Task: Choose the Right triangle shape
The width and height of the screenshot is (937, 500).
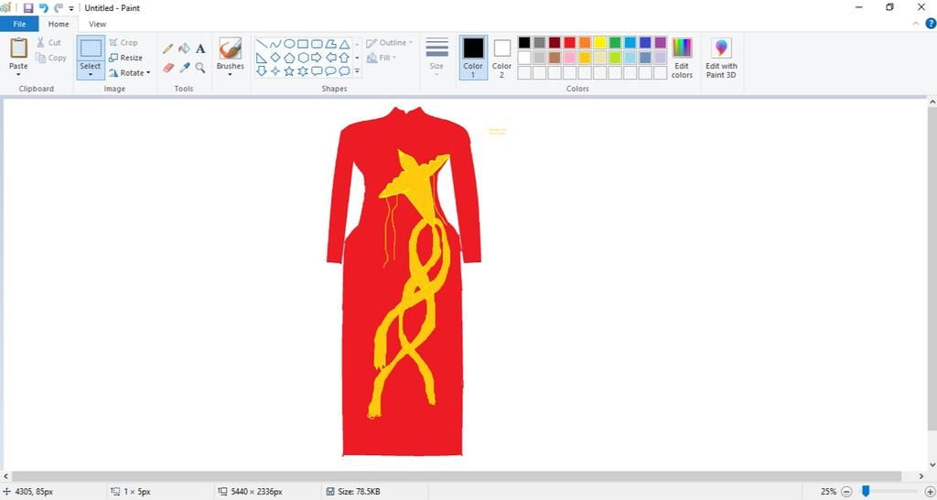Action: pos(261,58)
